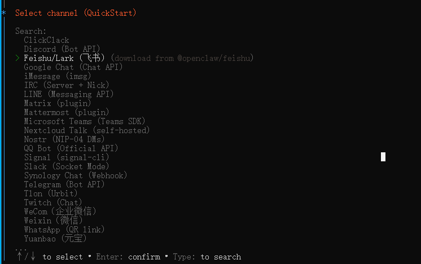Click the up/down arrow keys hint
The height and width of the screenshot is (264, 421).
26,256
